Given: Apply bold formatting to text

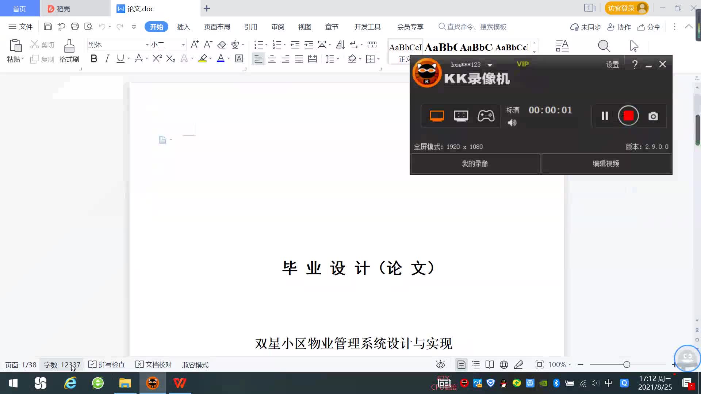Looking at the screenshot, I should (x=94, y=59).
